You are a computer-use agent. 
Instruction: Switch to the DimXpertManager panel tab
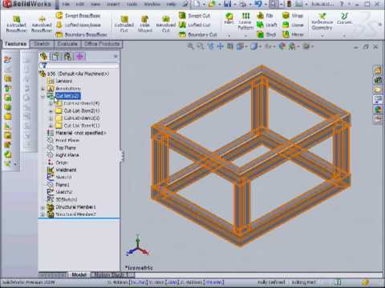[x=79, y=56]
